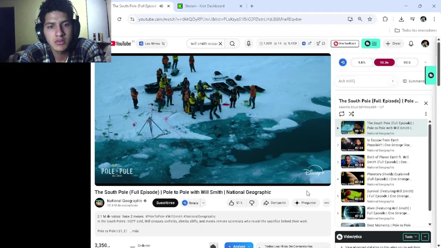This screenshot has height=248, width=441.
Task: Open the browser downloads icon
Action: (x=401, y=19)
